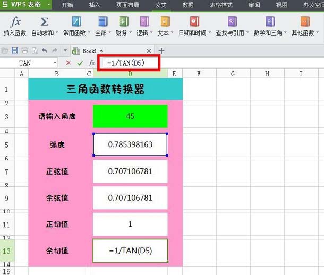Open the Text (文本) functions icon

[165, 21]
